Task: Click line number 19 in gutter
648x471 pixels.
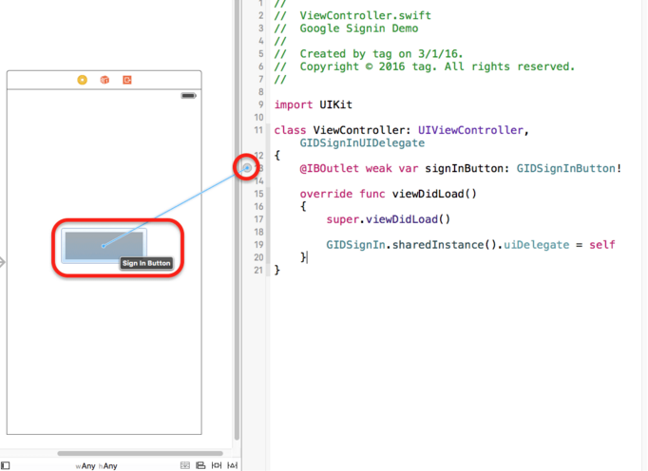Action: (x=258, y=245)
